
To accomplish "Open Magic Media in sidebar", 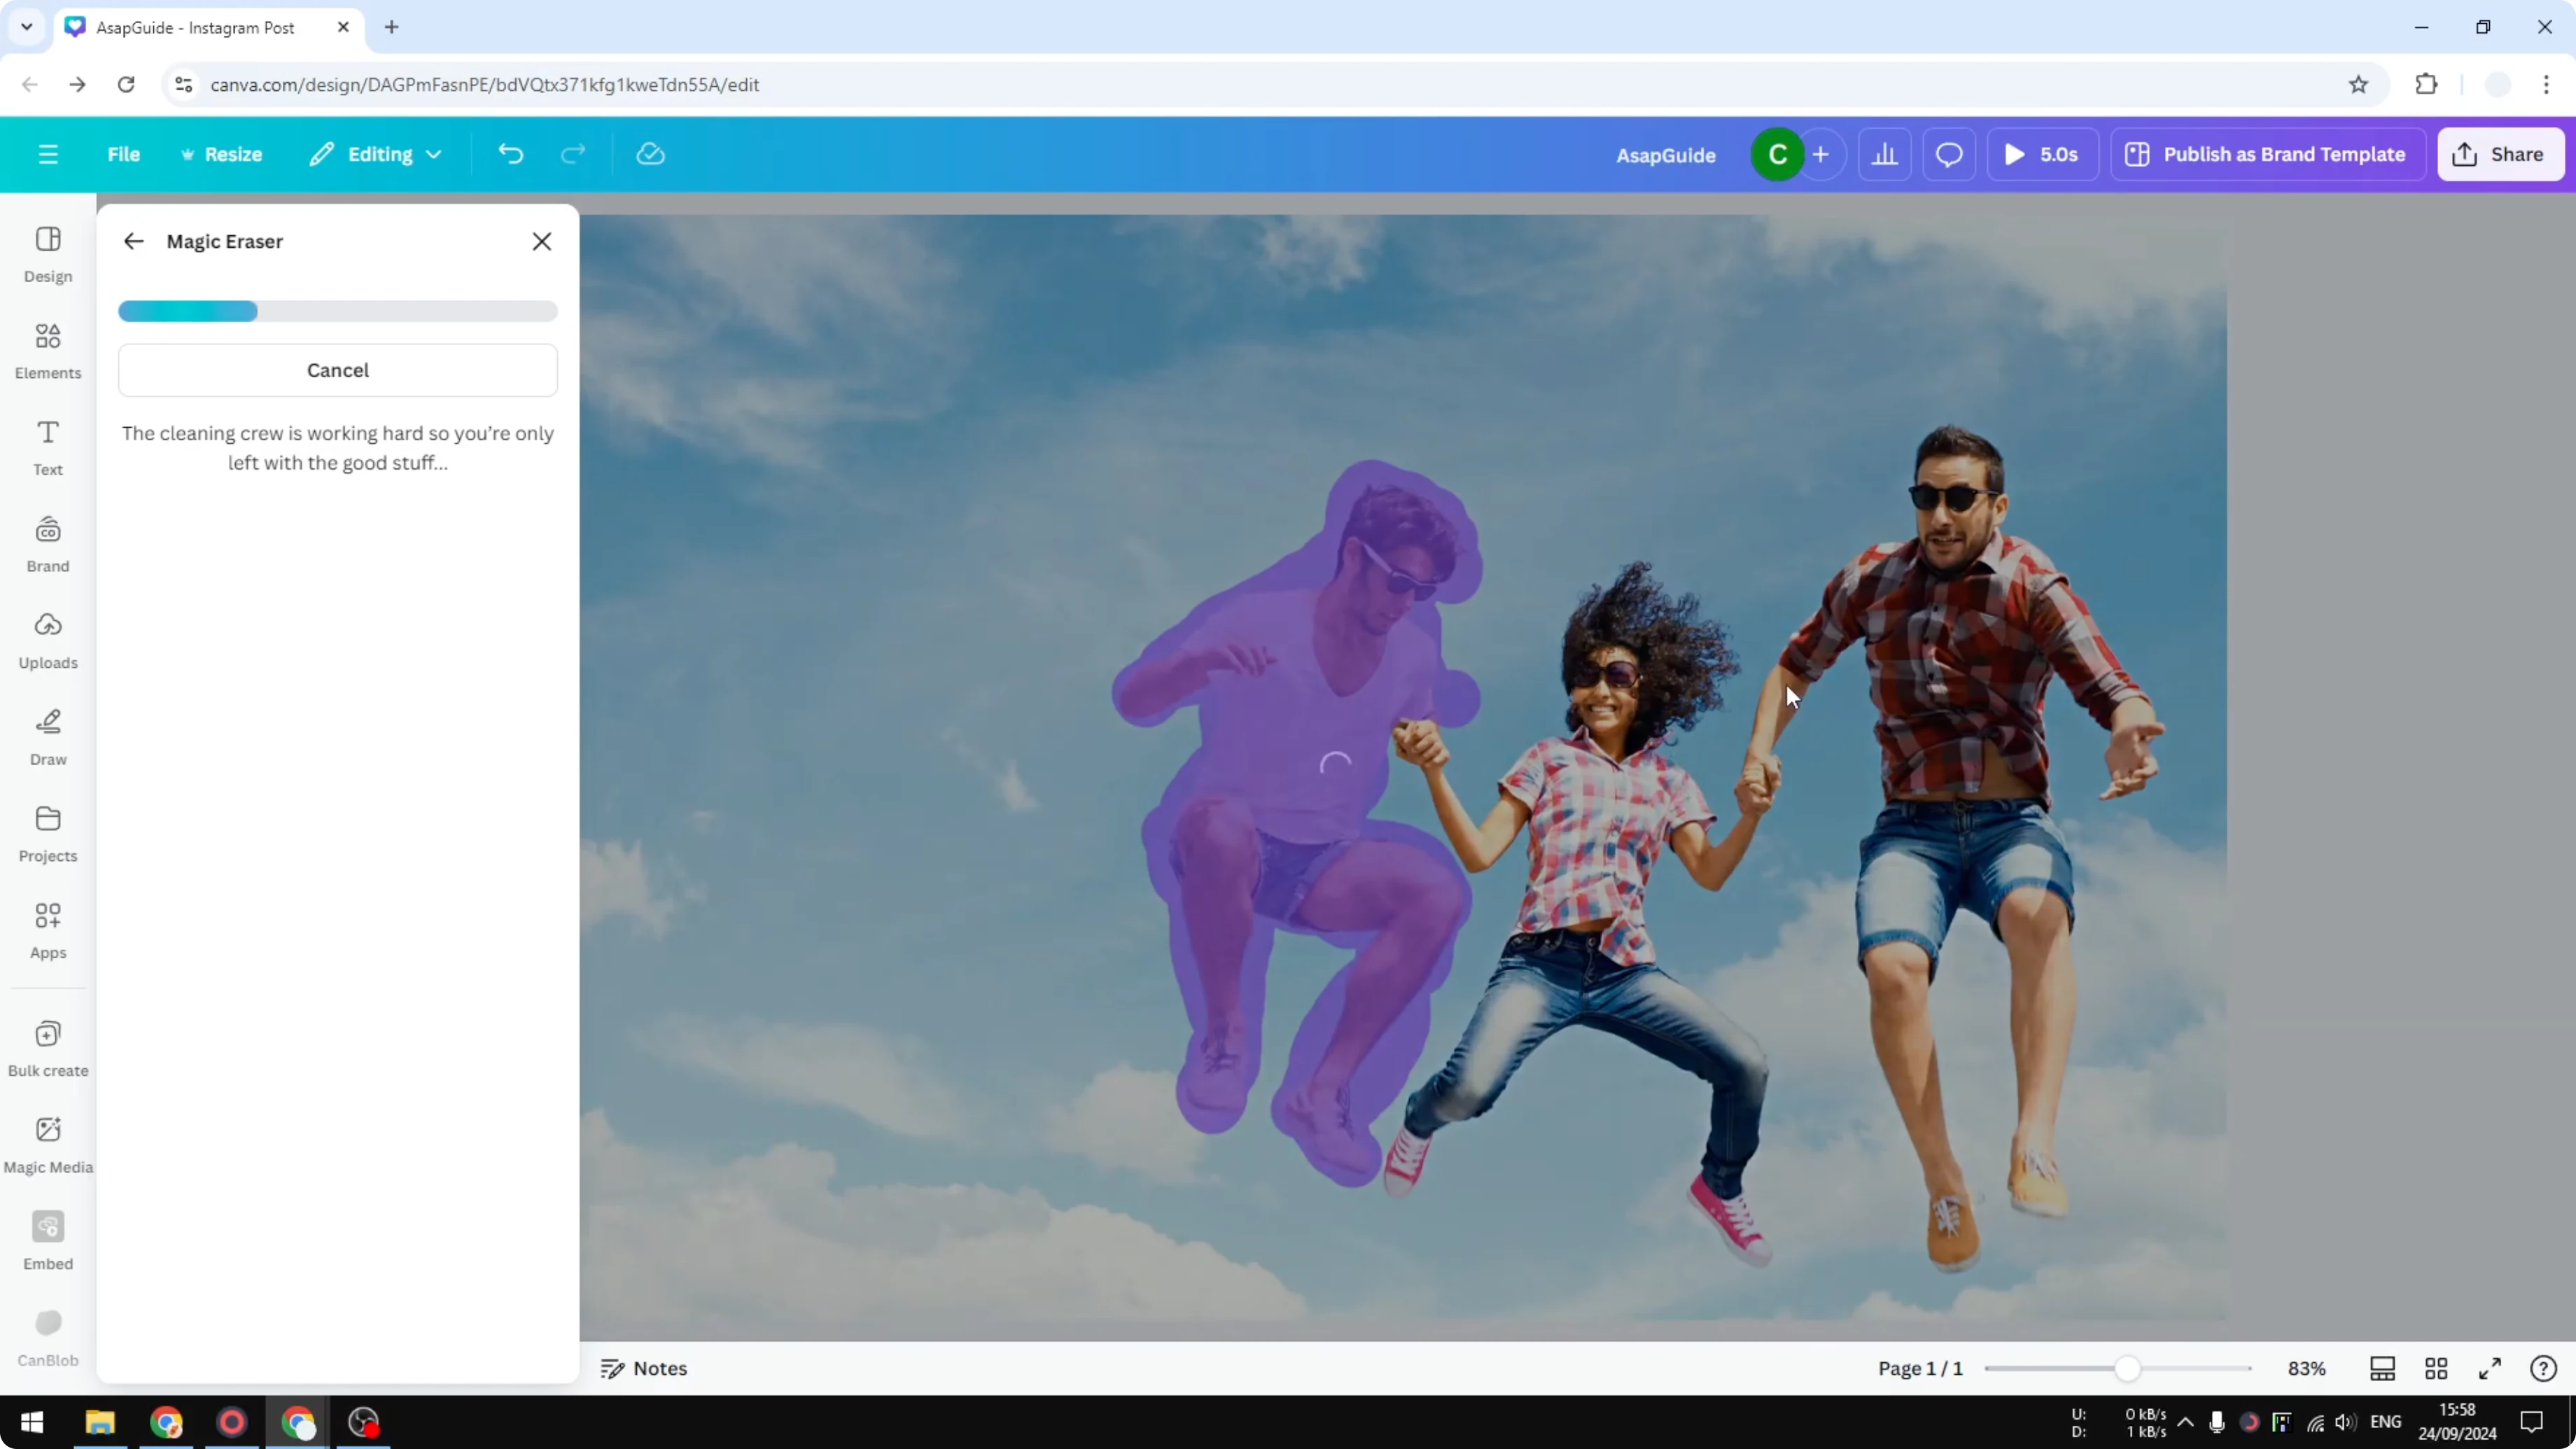I will pyautogui.click(x=48, y=1146).
